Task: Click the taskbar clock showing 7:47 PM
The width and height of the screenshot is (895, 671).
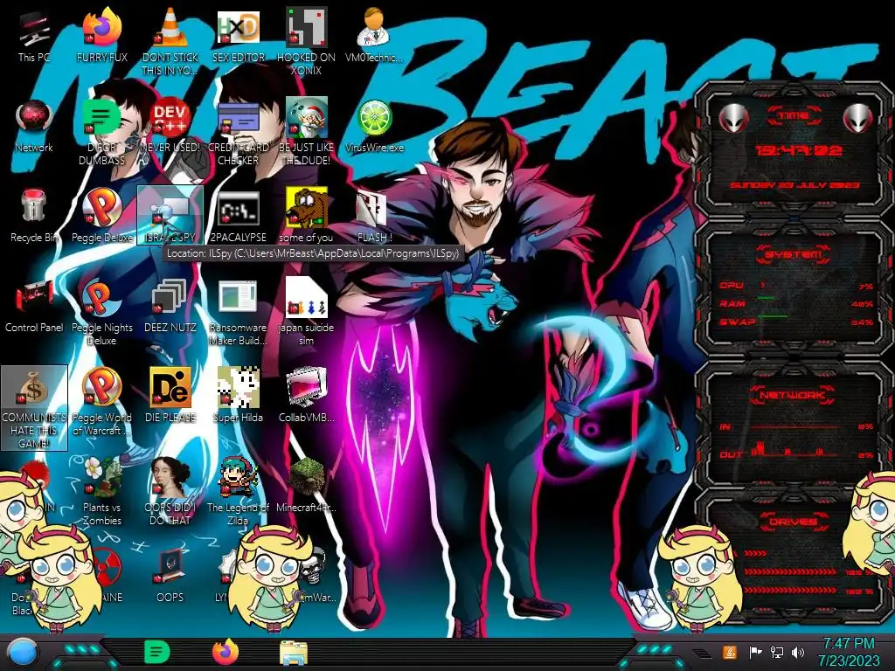Action: click(848, 652)
